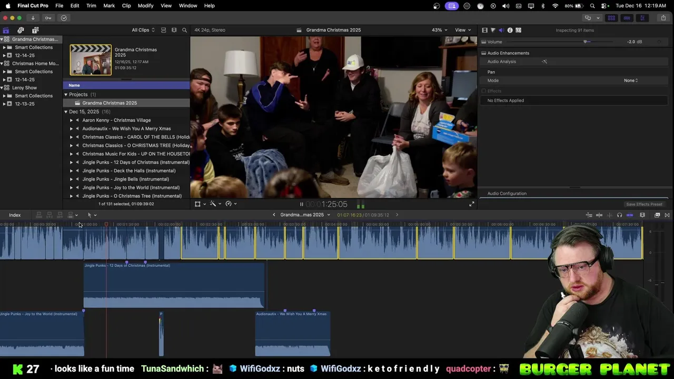This screenshot has height=379, width=674.
Task: Open the Select tool arrow dropdown
Action: pyautogui.click(x=92, y=215)
